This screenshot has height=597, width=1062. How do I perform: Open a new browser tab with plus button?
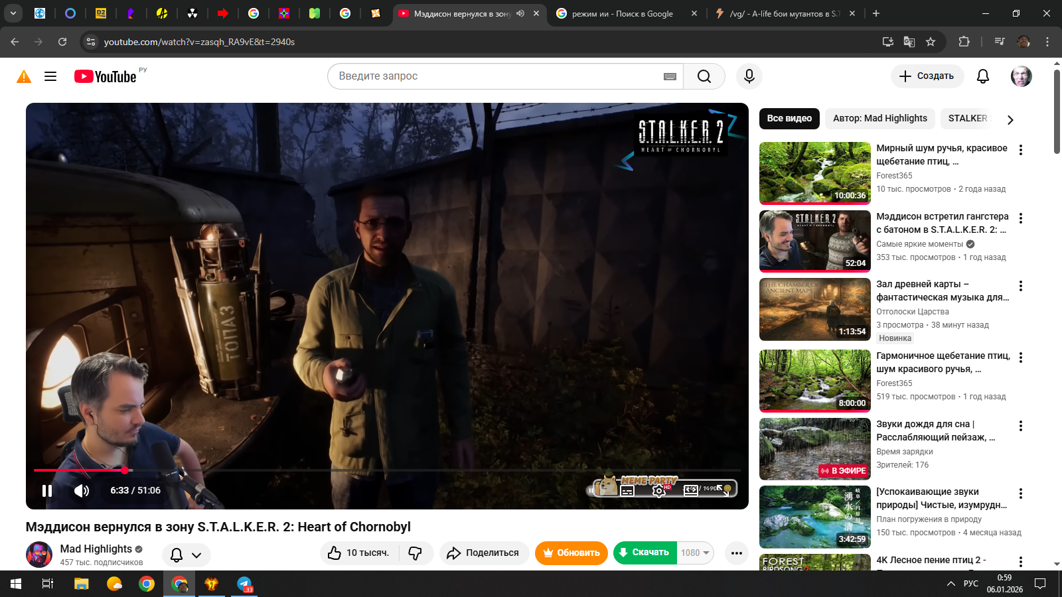coord(876,13)
